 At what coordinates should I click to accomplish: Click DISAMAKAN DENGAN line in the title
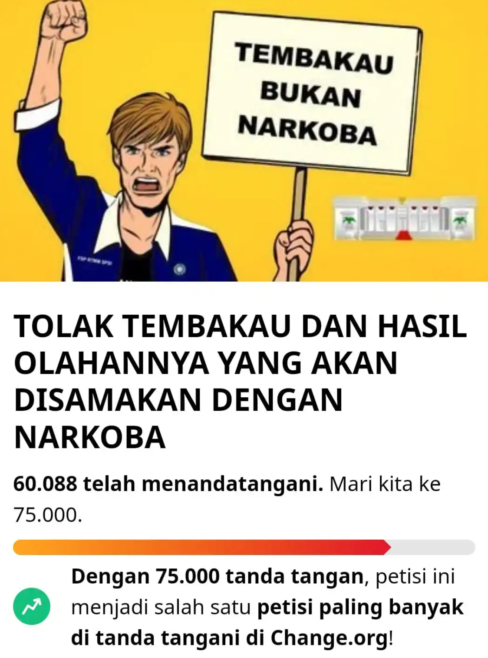point(178,400)
